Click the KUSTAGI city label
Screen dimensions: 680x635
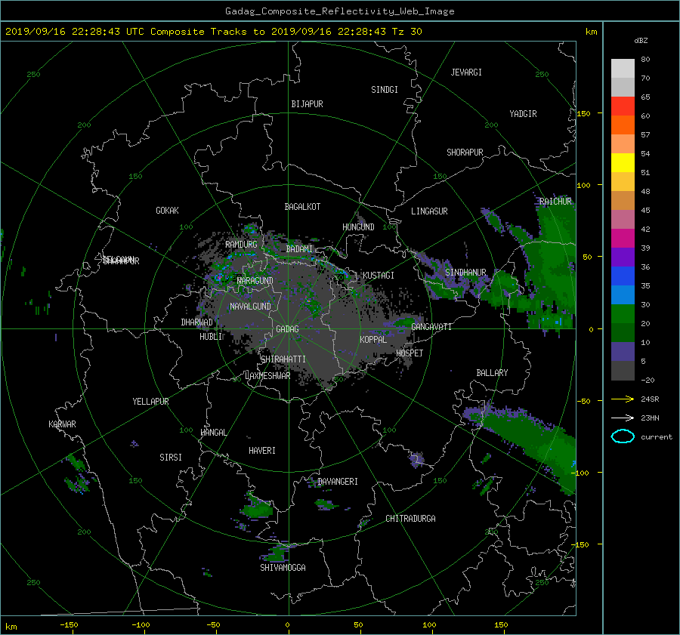(x=379, y=276)
